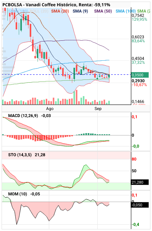Select the dark blue SMA (9) legend label

(80, 11)
